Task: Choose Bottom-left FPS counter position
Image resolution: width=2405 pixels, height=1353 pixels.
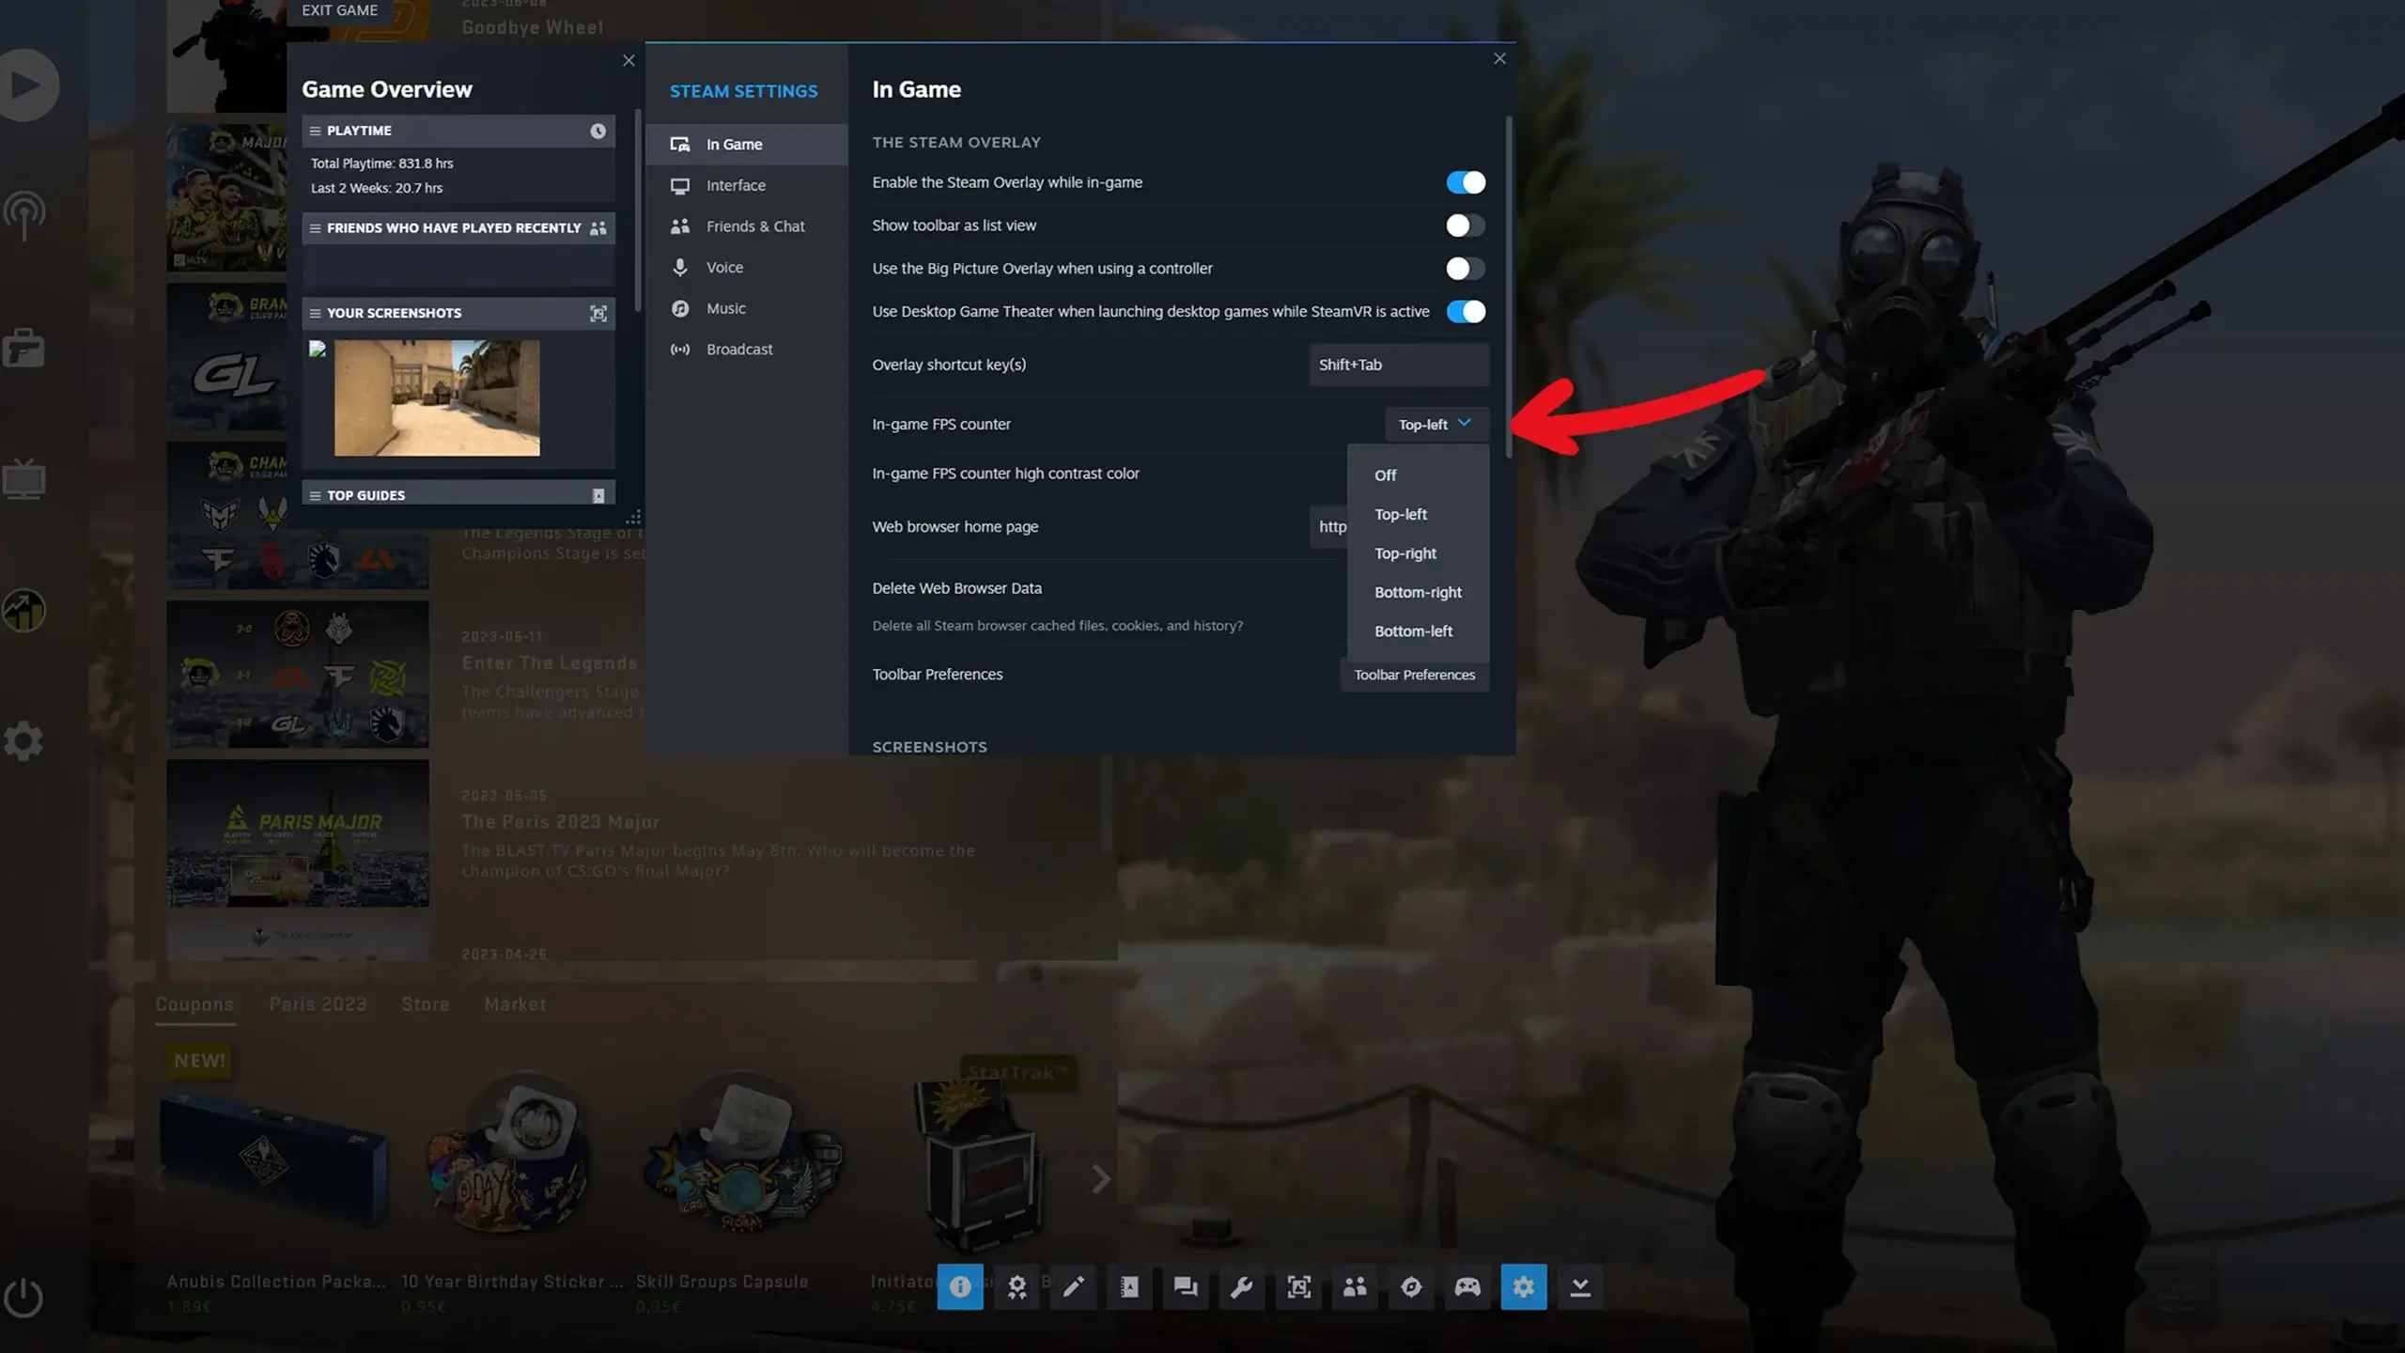Action: (x=1413, y=631)
